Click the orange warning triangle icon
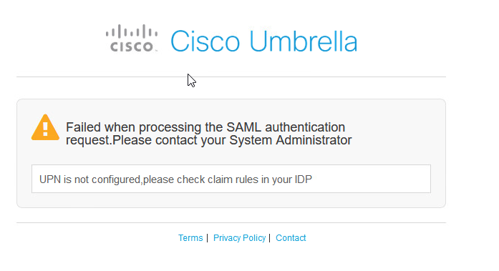The height and width of the screenshot is (271, 499). click(x=45, y=127)
